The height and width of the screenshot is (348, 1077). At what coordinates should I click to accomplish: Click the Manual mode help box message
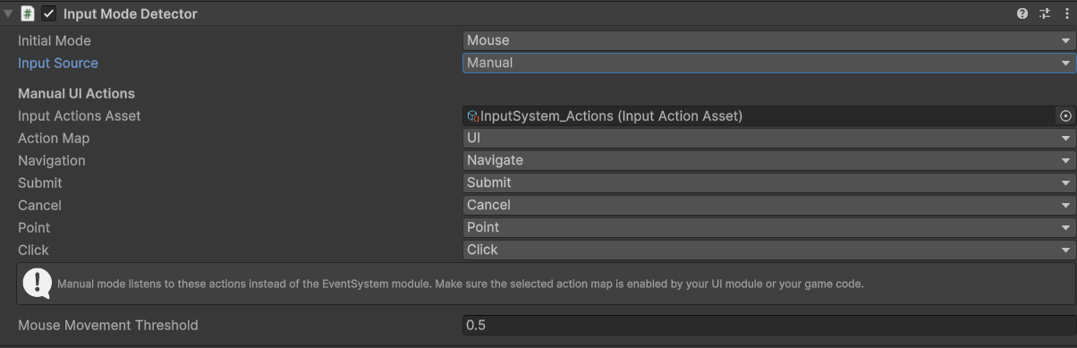461,284
